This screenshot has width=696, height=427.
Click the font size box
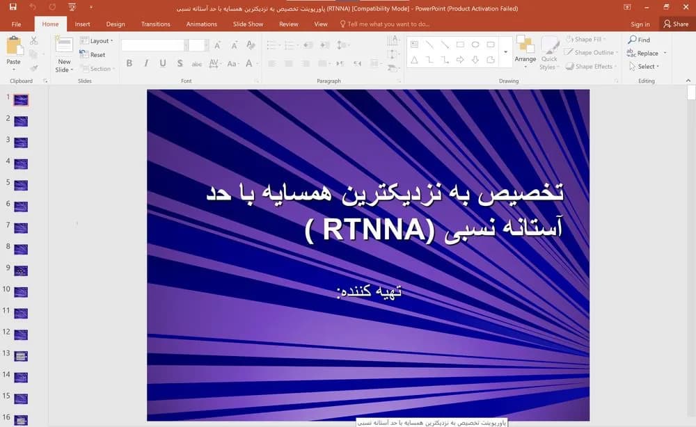pyautogui.click(x=197, y=45)
